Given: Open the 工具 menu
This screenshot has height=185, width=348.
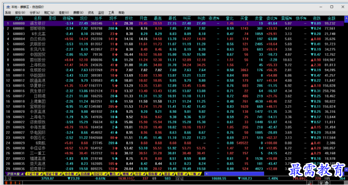Looking at the screenshot, I should pyautogui.click(x=111, y=12).
